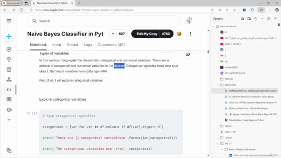Expand More chevron in Kaggle sidebar
Image resolution: width=281 pixels, height=158 pixels.
9,120
